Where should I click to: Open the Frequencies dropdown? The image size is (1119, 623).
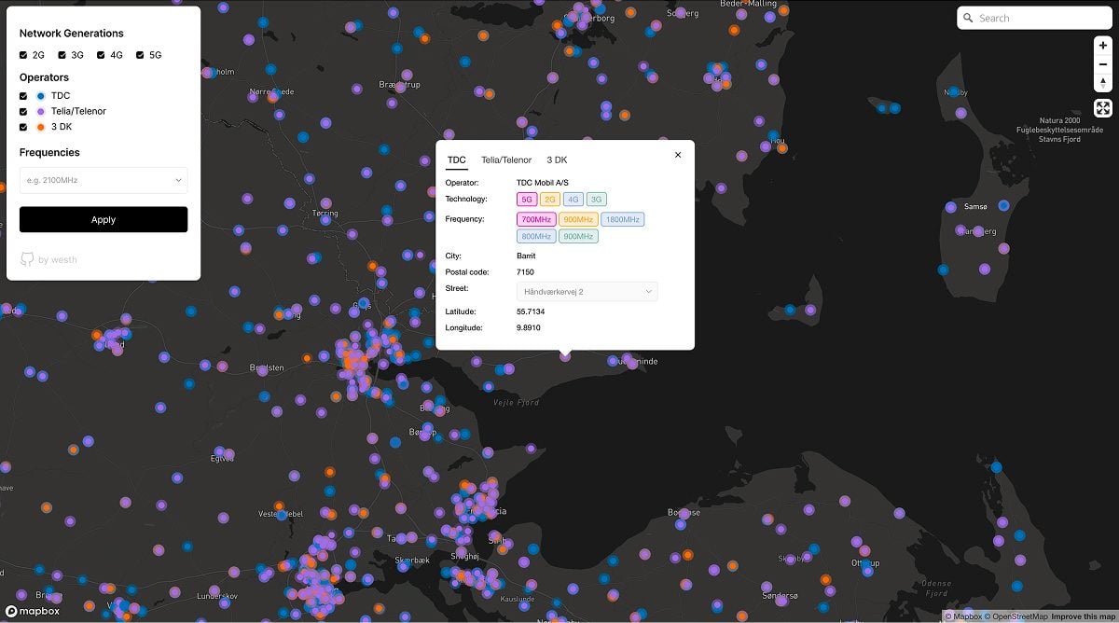pyautogui.click(x=104, y=180)
